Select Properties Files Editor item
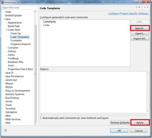Image resolution: width=152 pixels, height=138 pixels. [20, 69]
